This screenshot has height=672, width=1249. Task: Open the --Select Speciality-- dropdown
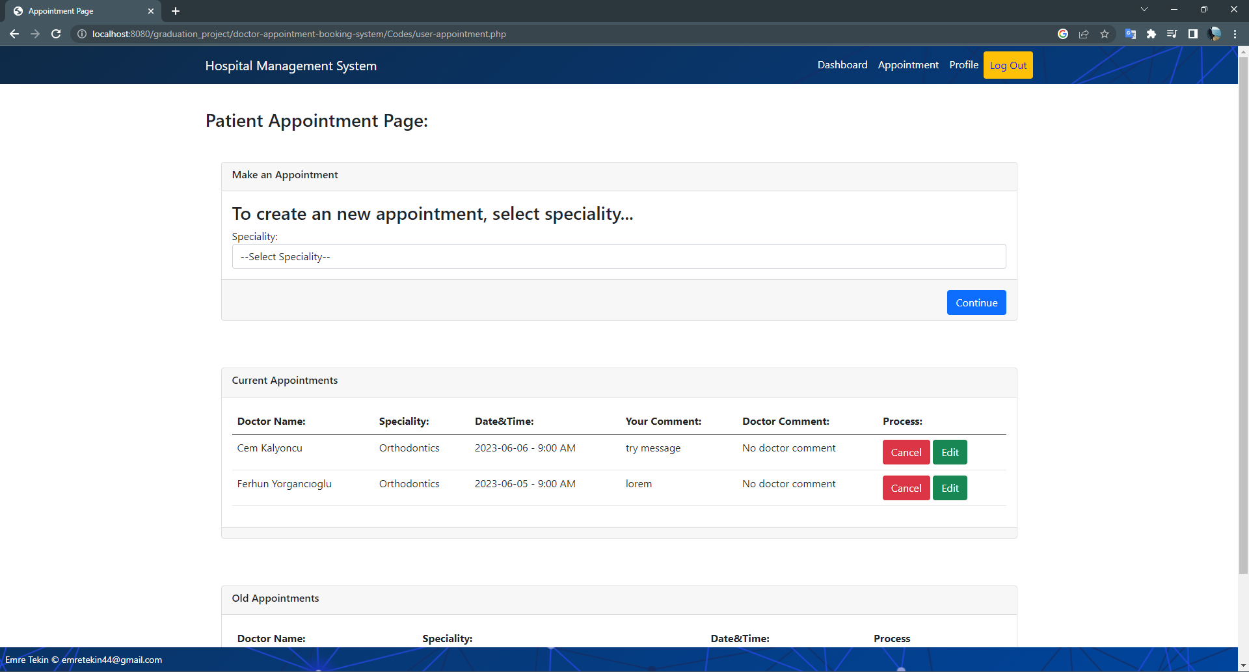click(x=619, y=256)
